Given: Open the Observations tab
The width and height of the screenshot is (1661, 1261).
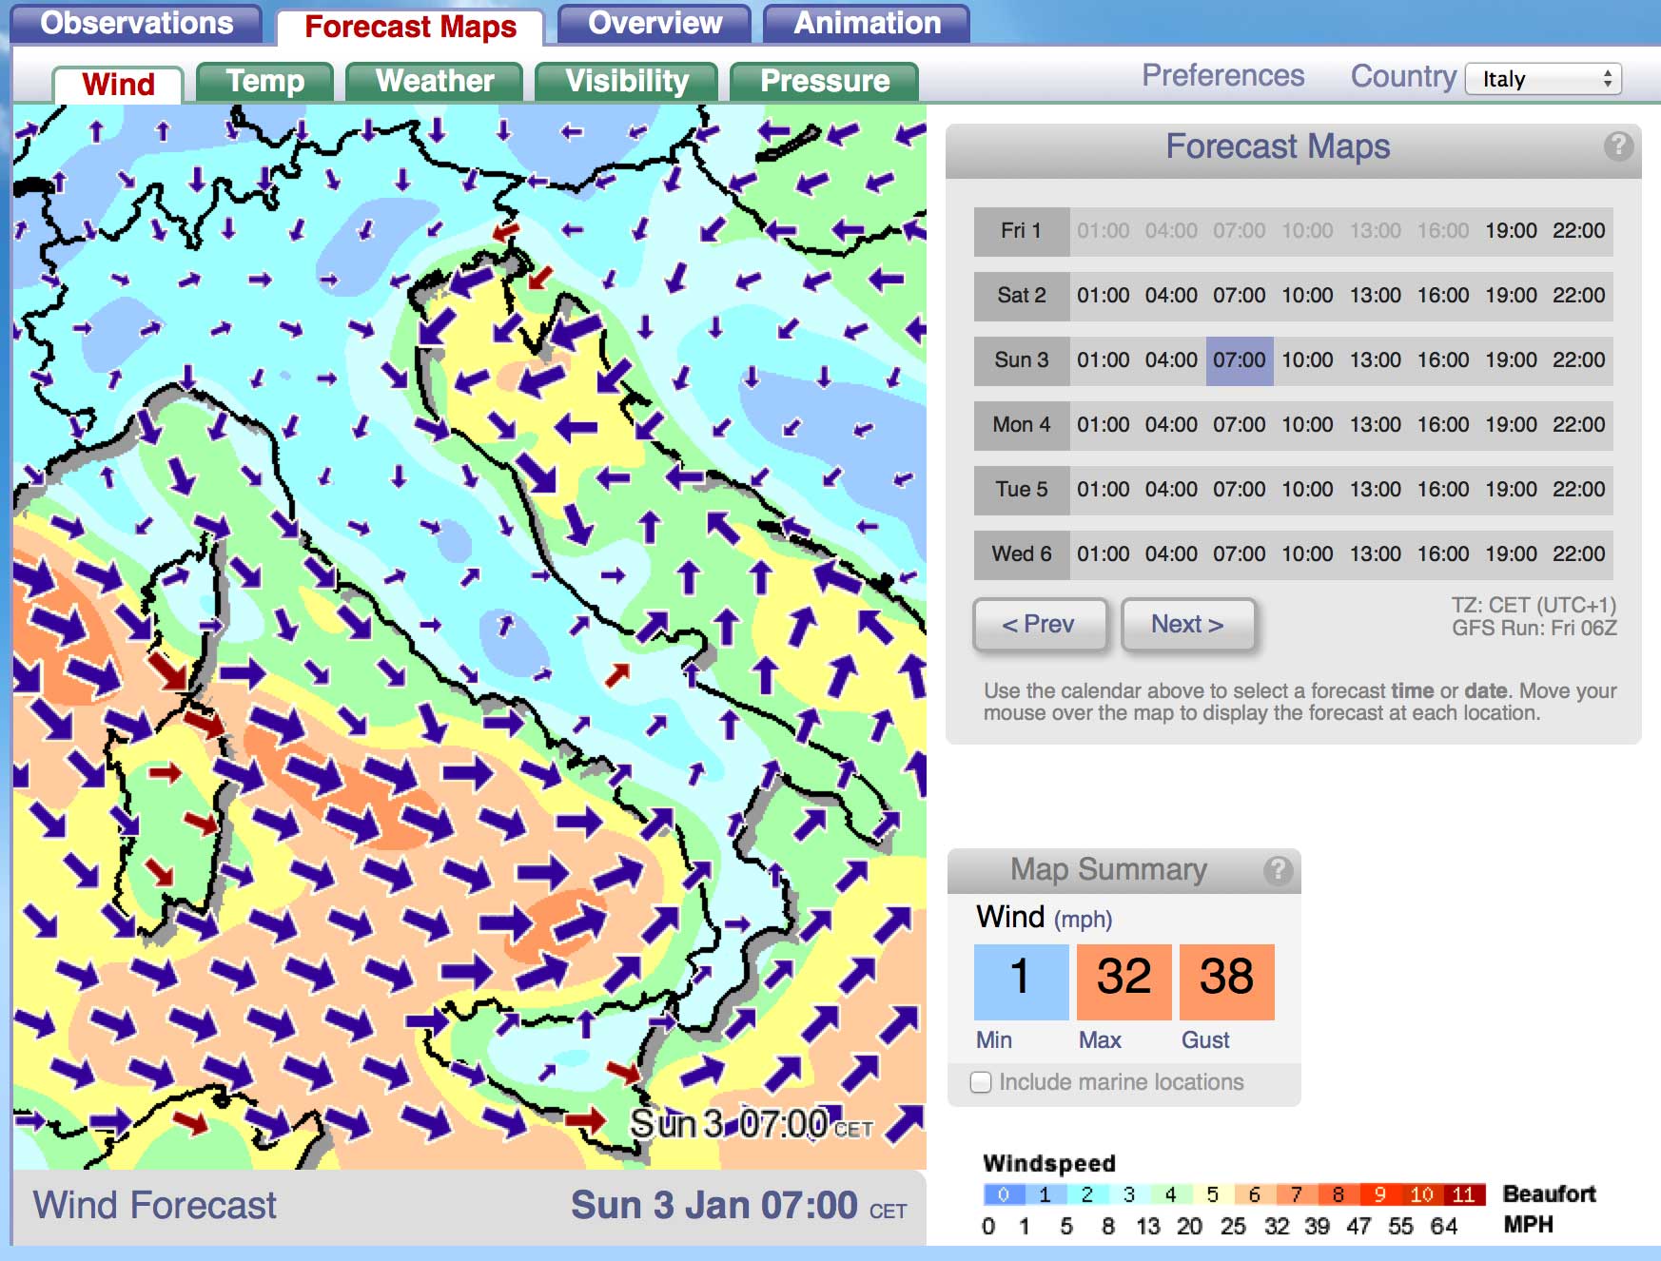Looking at the screenshot, I should (136, 24).
